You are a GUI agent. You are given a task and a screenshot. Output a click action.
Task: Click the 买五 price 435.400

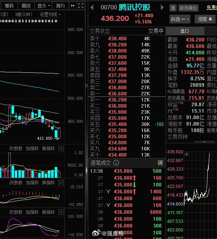pos(117,124)
